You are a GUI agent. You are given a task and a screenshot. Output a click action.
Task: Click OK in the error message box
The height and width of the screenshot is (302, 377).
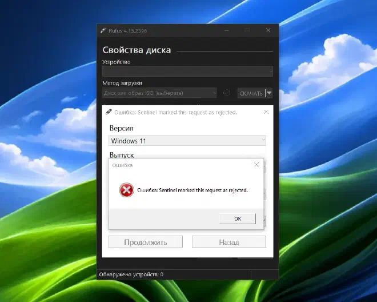tap(238, 218)
